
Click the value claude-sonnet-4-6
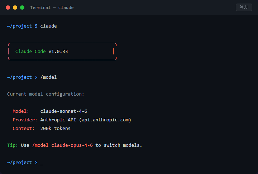pos(64,111)
